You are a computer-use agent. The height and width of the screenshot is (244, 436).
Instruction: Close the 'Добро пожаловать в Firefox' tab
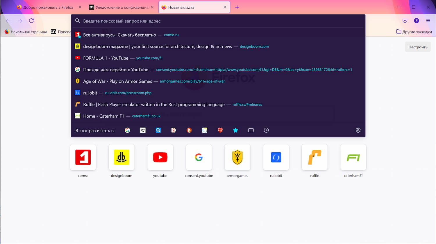tap(80, 7)
